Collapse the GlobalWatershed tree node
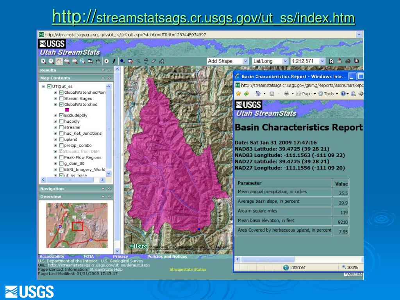The height and width of the screenshot is (300, 400). pyautogui.click(x=55, y=104)
